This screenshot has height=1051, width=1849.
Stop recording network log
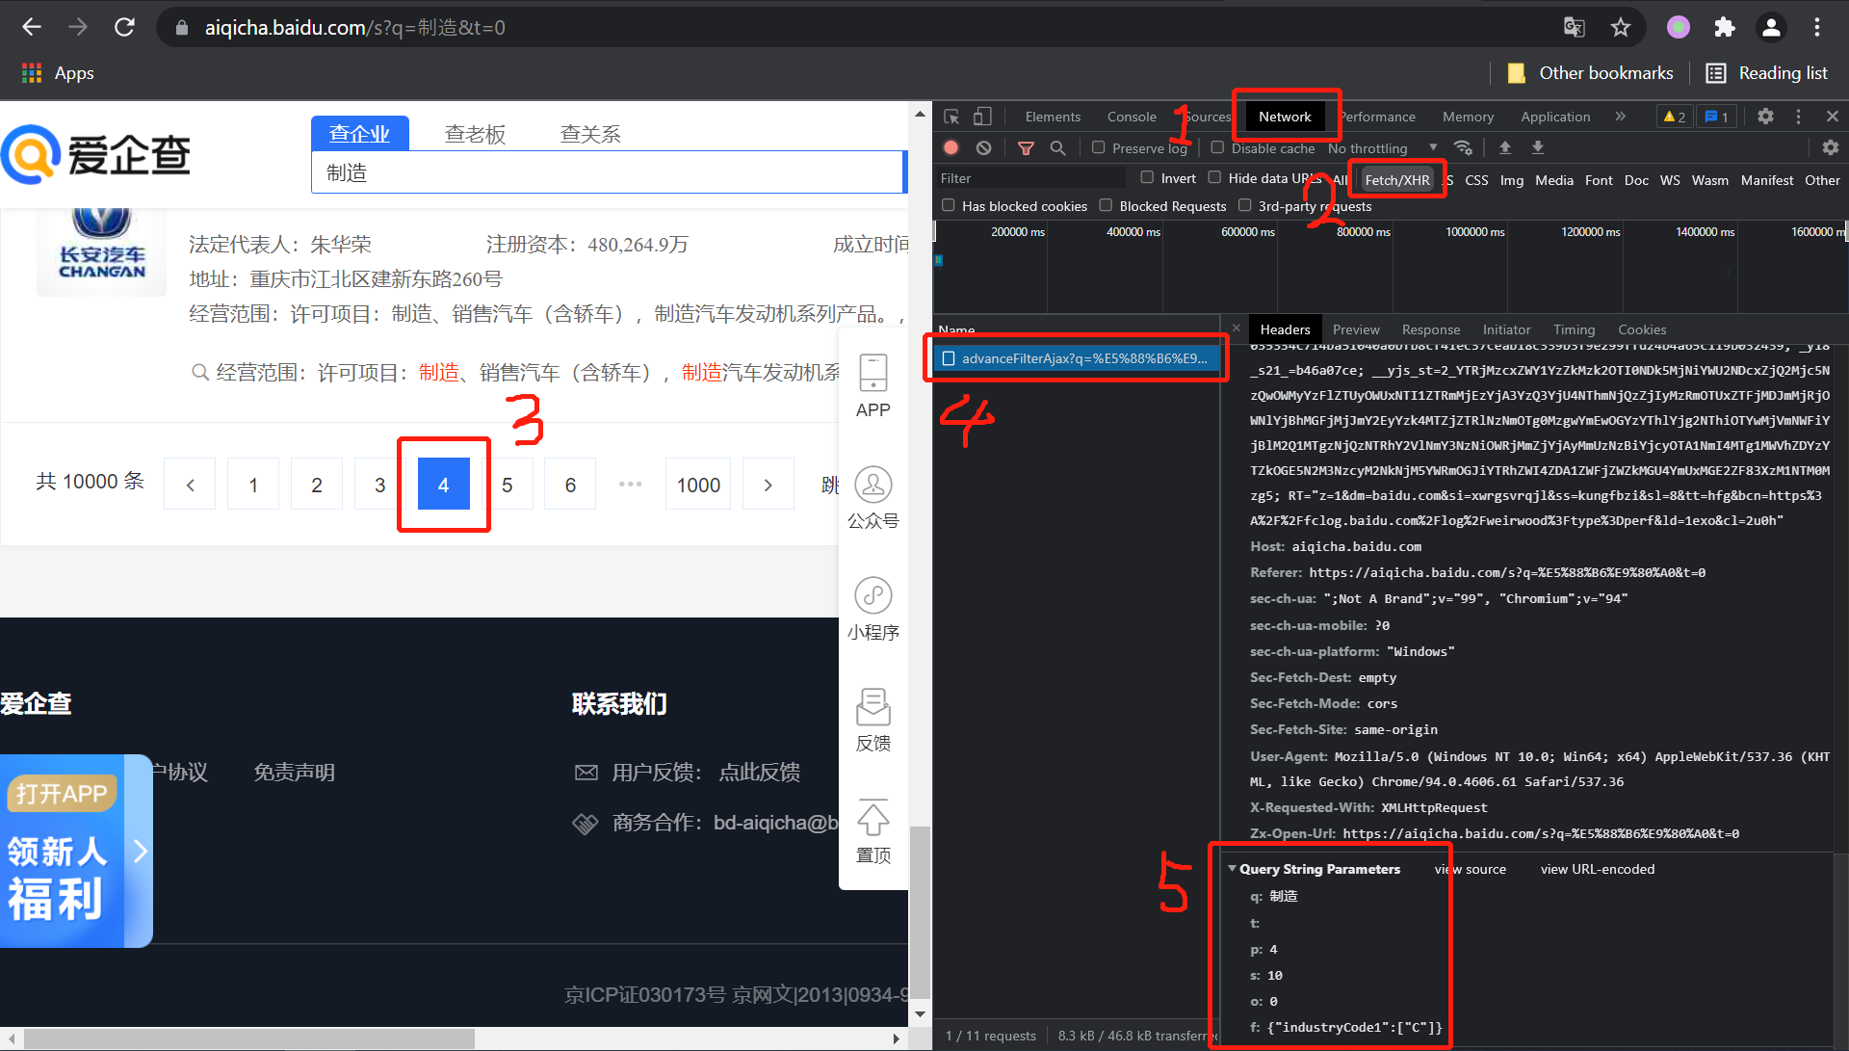tap(951, 147)
